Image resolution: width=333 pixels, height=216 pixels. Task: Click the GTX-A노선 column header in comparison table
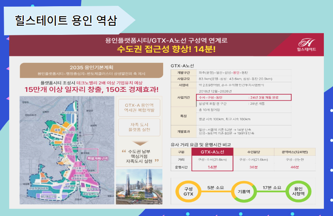(x=212, y=152)
